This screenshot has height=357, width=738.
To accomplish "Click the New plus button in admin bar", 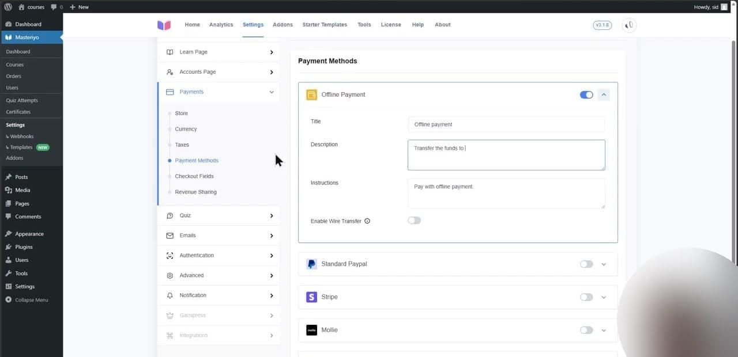I will pos(79,7).
